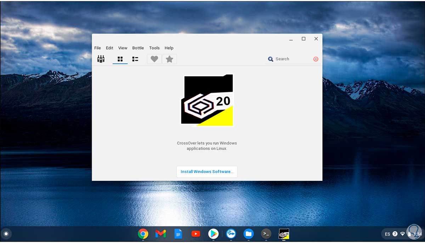The image size is (425, 243).
Task: Close the CrossOver window
Action: pyautogui.click(x=316, y=39)
